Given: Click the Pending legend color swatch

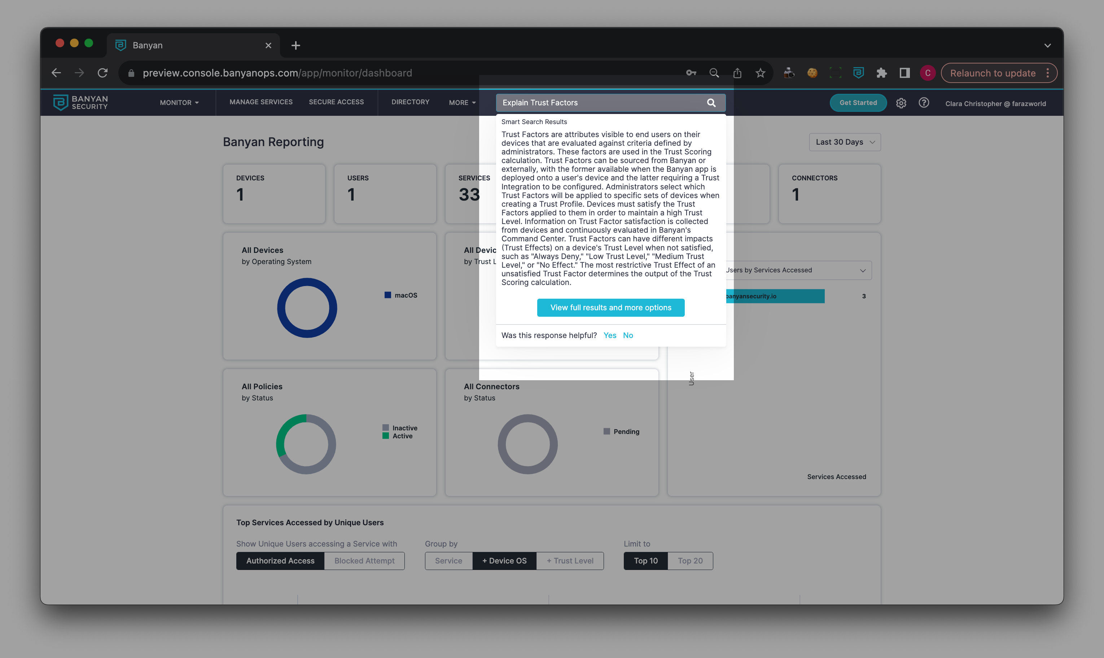Looking at the screenshot, I should click(606, 431).
